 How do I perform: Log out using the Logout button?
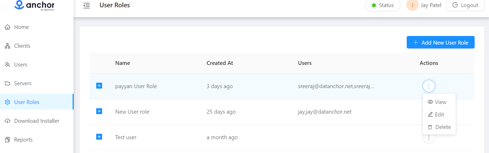pos(465,5)
